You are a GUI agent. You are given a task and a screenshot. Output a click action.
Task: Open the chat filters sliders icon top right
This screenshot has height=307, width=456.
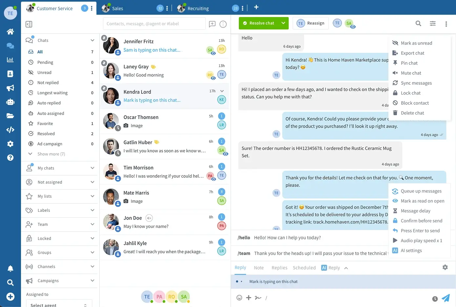[x=432, y=23]
